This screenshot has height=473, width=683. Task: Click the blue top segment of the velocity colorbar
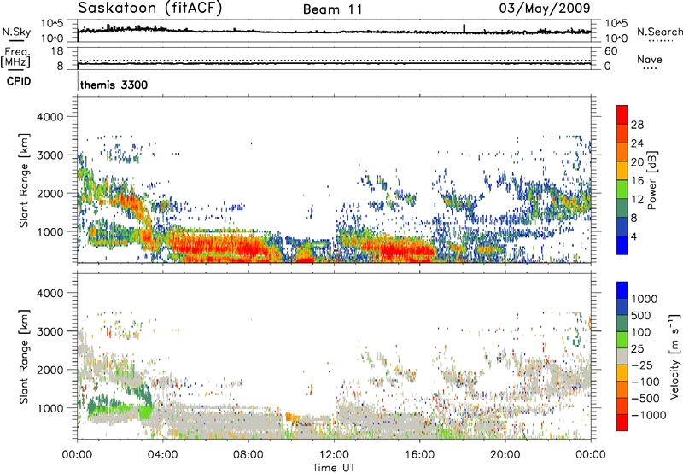[x=622, y=290]
